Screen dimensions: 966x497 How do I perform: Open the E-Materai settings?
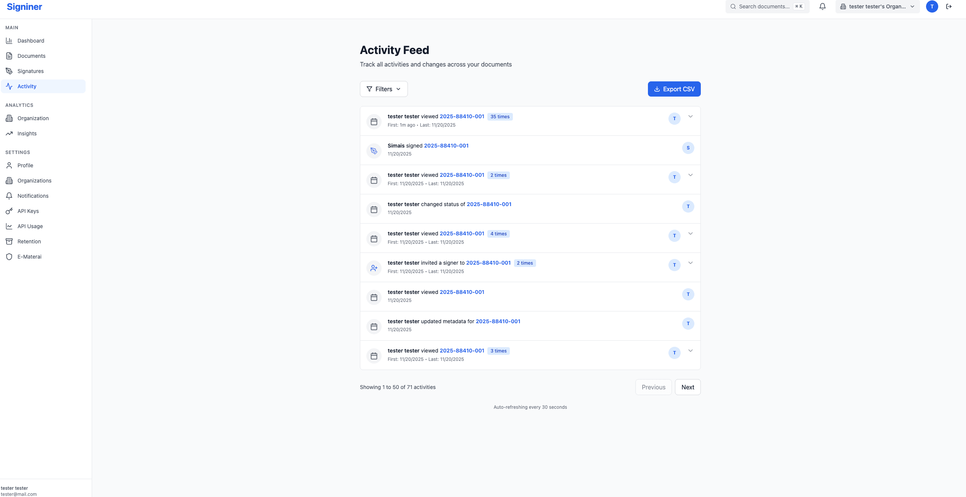pyautogui.click(x=29, y=256)
